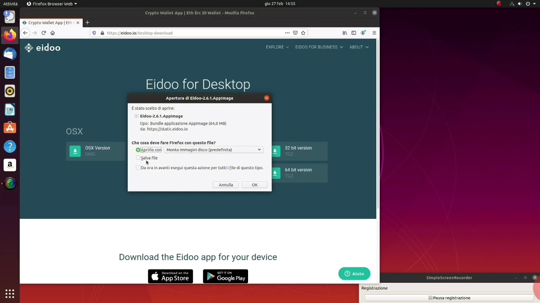Confirm the dialog with OK
The width and height of the screenshot is (540, 303).
tap(254, 185)
